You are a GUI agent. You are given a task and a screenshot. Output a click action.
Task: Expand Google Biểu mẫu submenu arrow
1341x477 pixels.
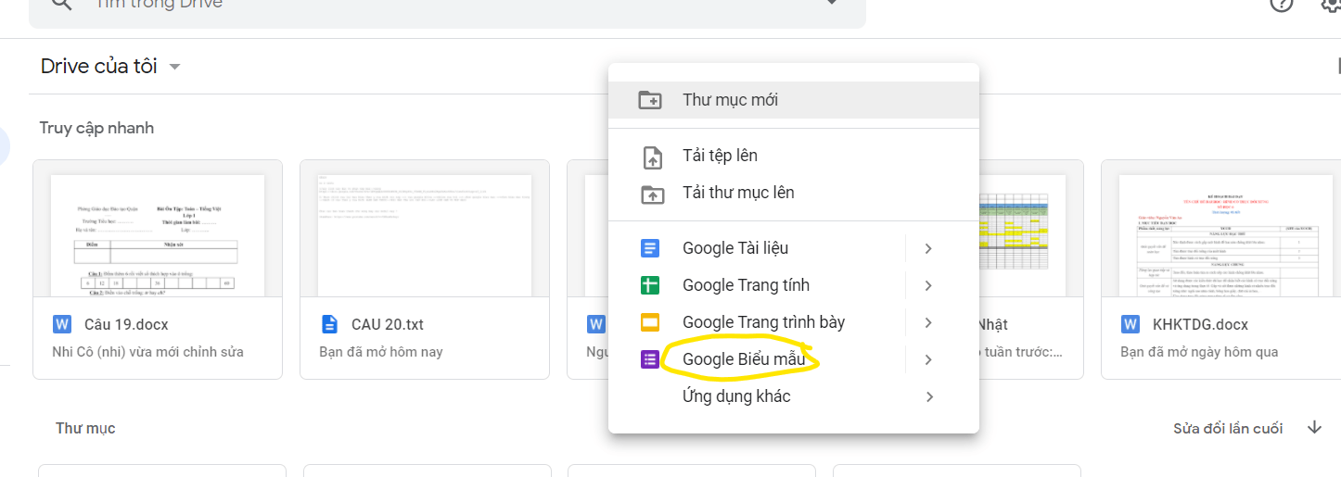[928, 359]
